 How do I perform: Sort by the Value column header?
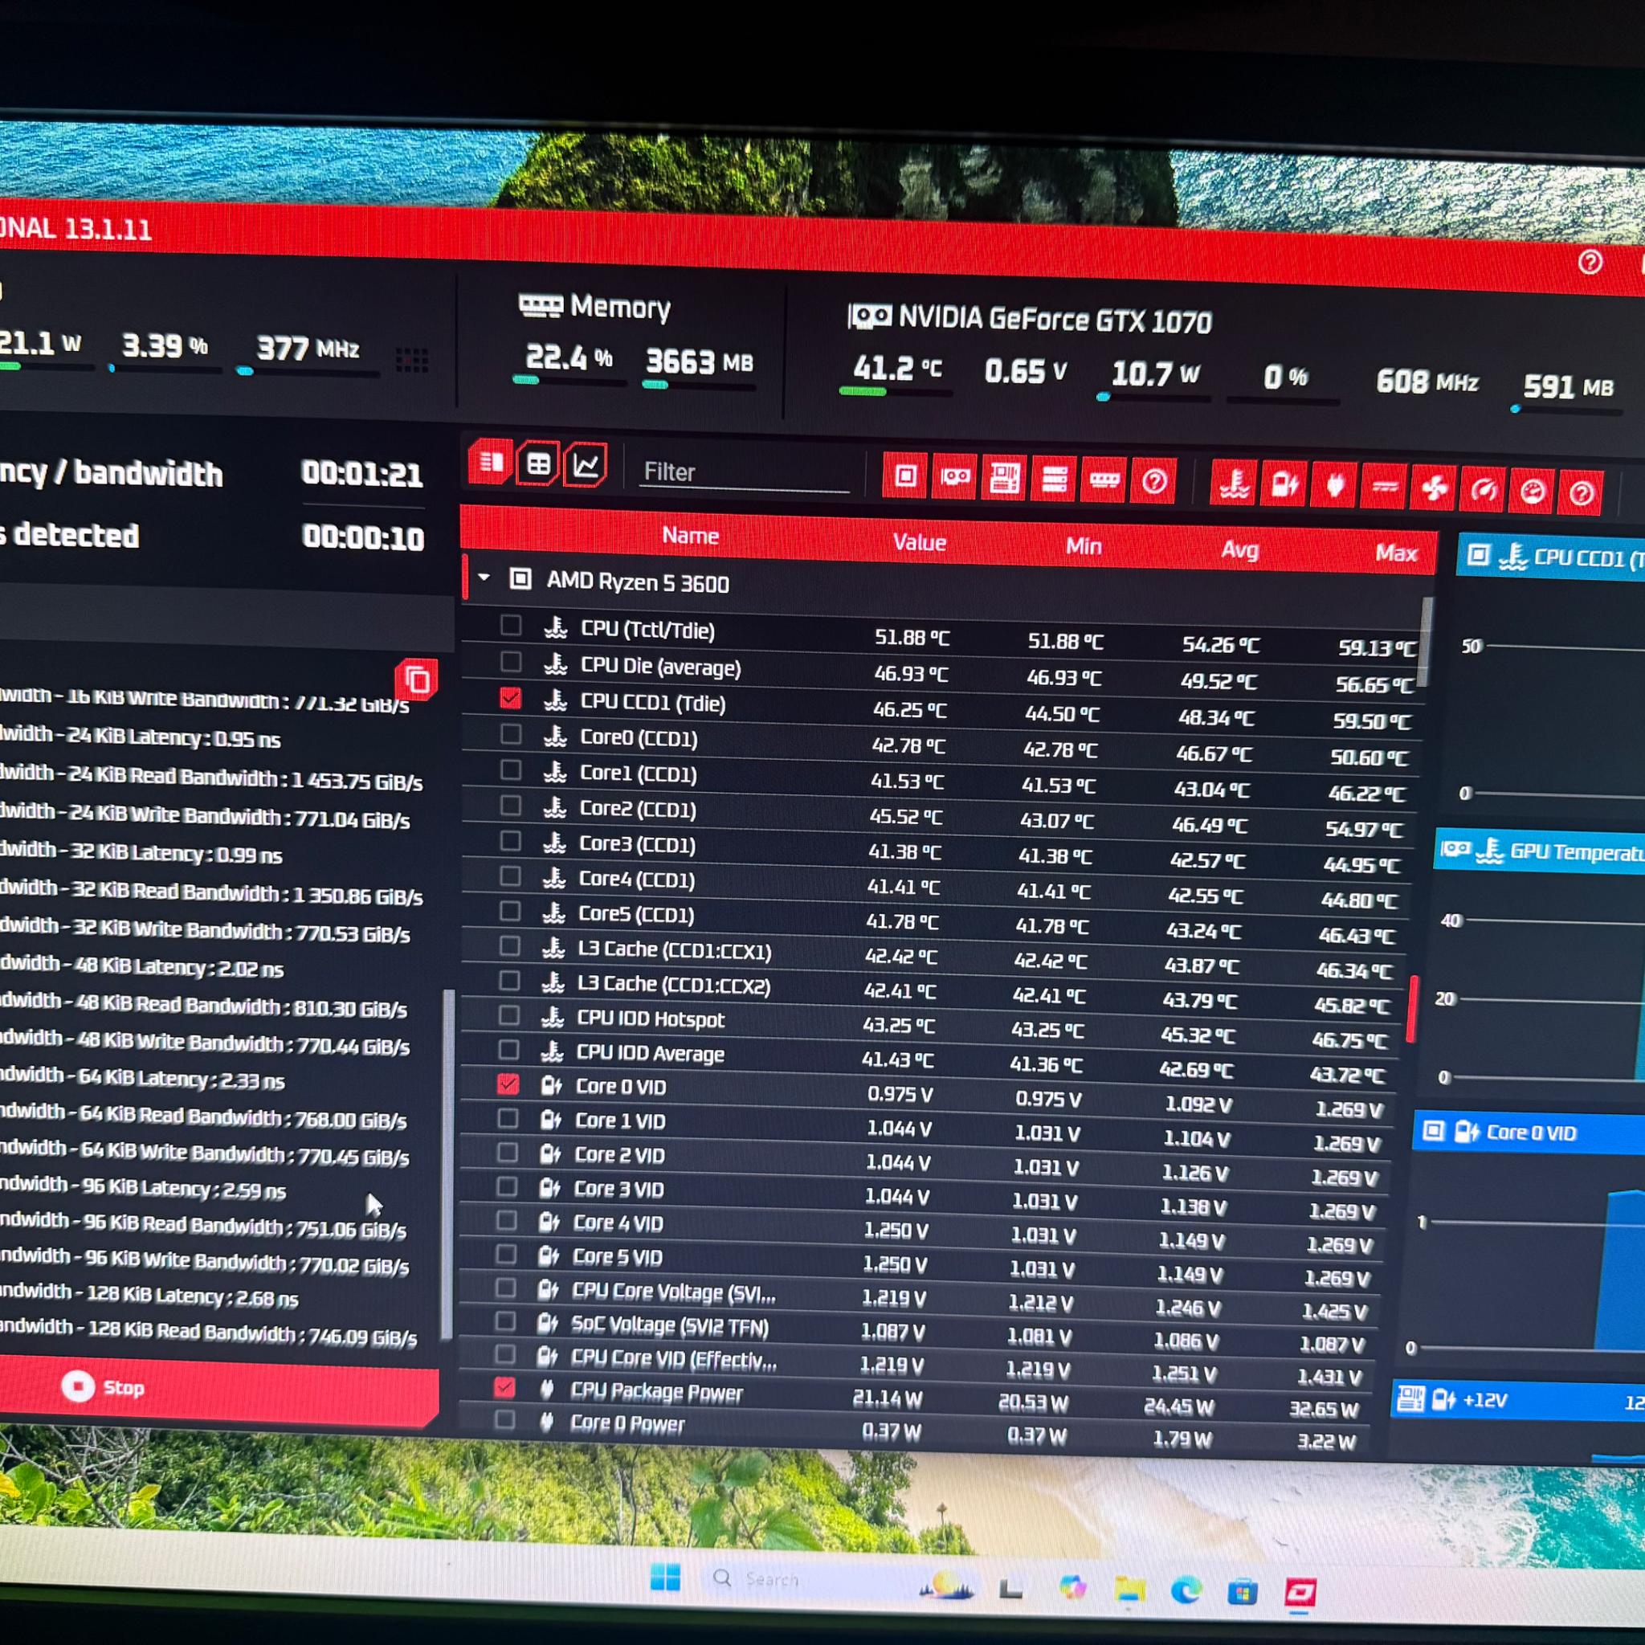(920, 542)
